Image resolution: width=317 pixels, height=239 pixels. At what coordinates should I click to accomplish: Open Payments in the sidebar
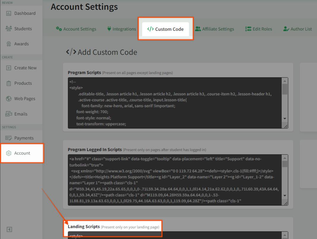21,138
